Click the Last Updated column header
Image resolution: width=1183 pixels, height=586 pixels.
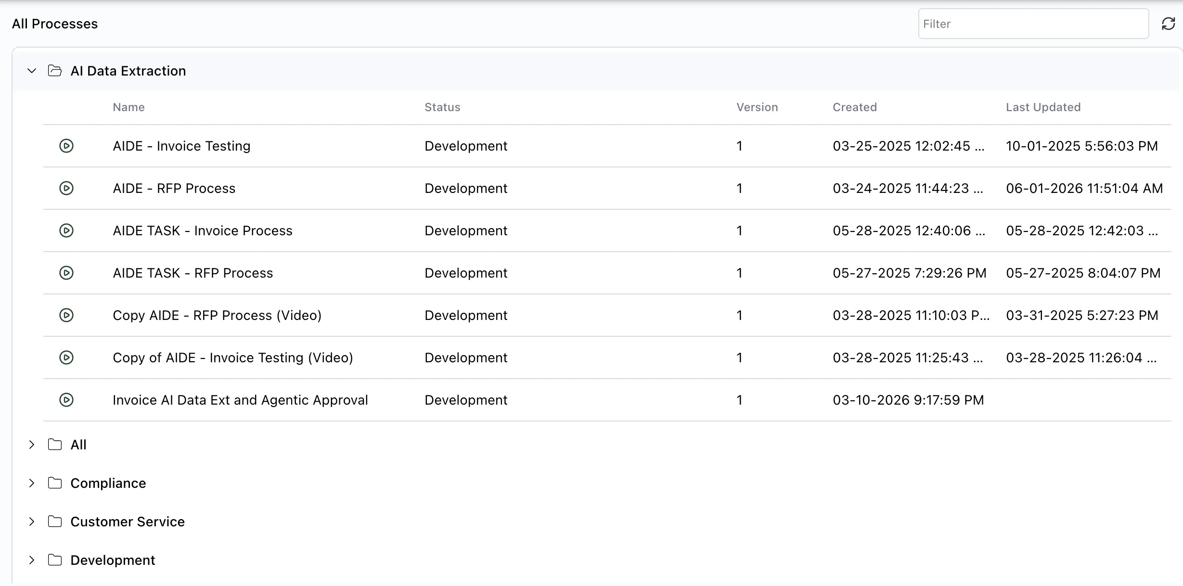pyautogui.click(x=1043, y=107)
